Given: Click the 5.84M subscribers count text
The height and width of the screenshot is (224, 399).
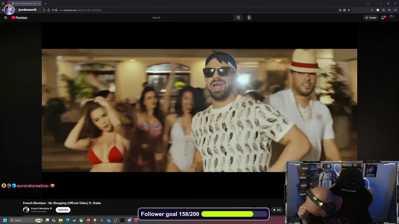Looking at the screenshot, I should [x=39, y=212].
